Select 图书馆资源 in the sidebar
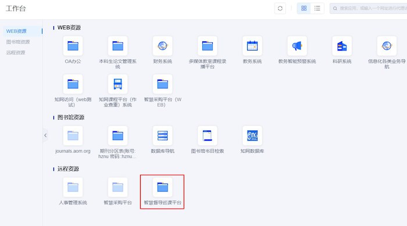The image size is (407, 226). 18,42
